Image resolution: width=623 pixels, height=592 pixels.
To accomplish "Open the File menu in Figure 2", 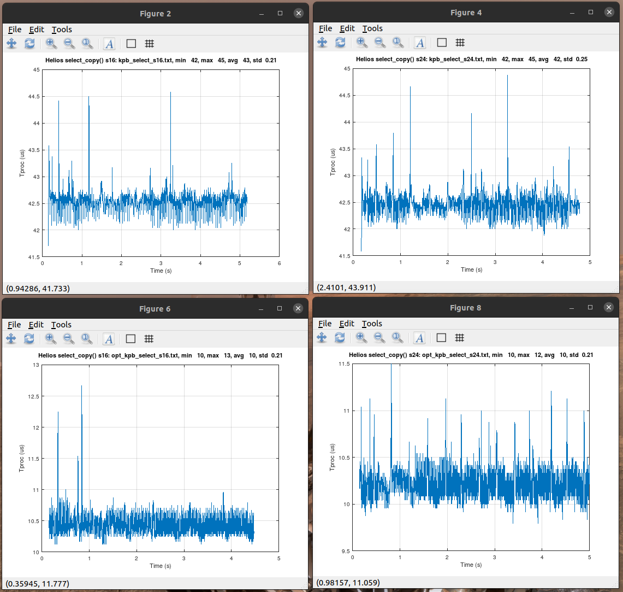I will 14,29.
